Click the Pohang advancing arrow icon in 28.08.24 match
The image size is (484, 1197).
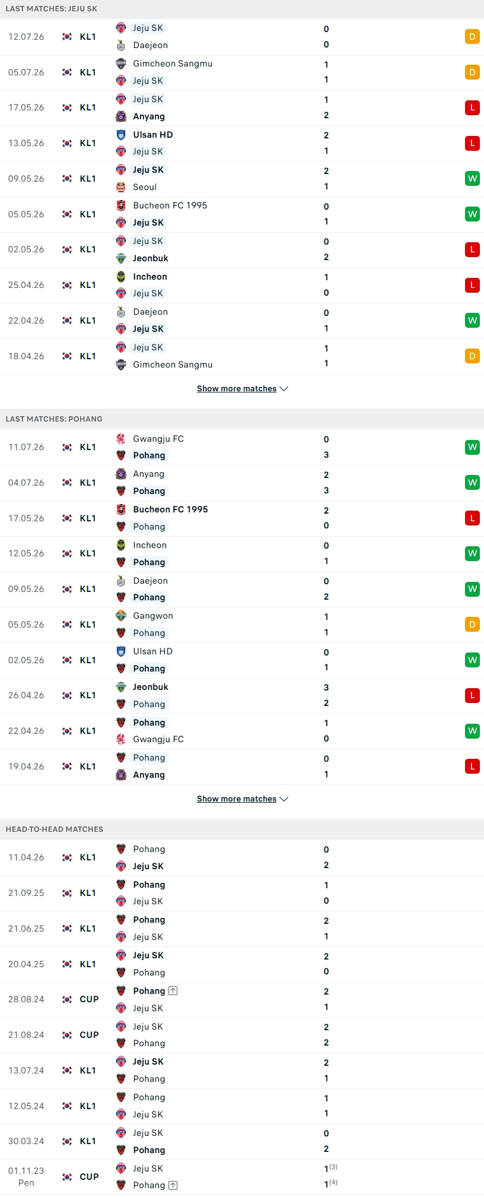point(173,991)
